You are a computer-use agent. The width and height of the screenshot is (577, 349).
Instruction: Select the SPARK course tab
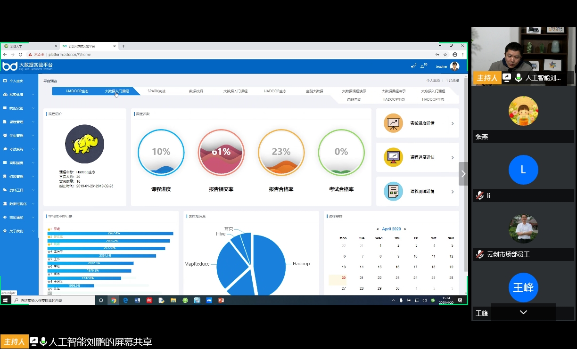click(157, 91)
